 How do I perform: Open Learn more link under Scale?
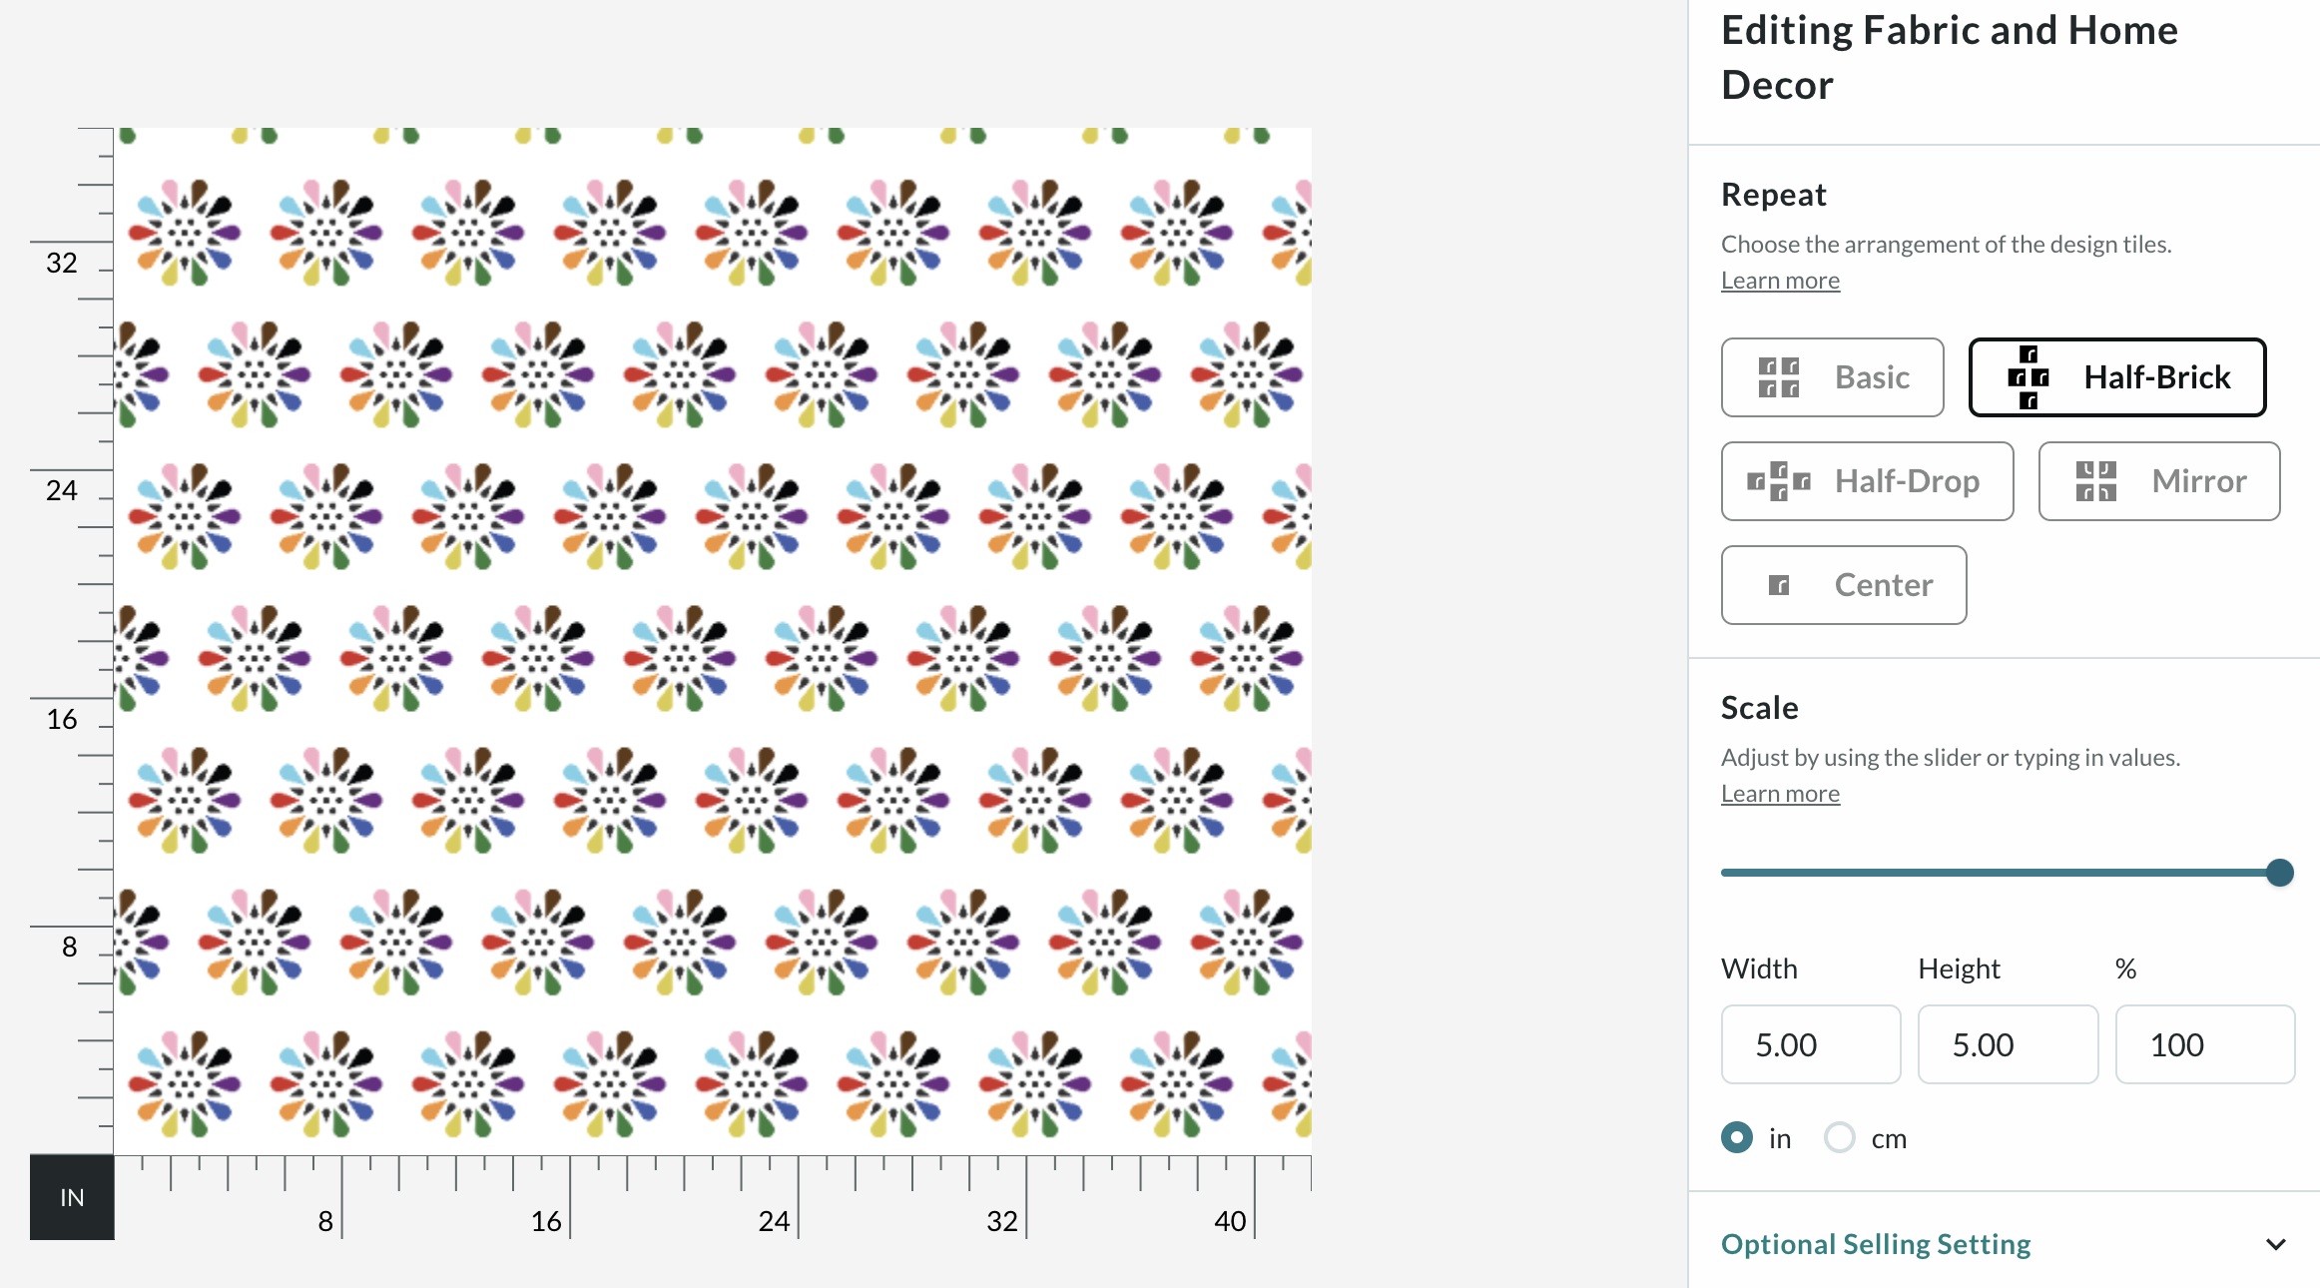pos(1780,794)
